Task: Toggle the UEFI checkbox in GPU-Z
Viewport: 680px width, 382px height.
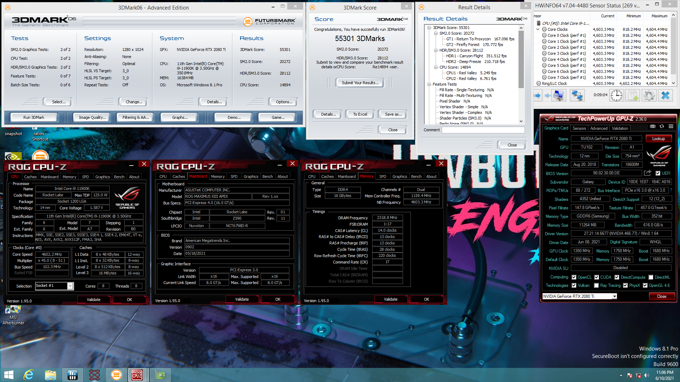Action: point(658,173)
